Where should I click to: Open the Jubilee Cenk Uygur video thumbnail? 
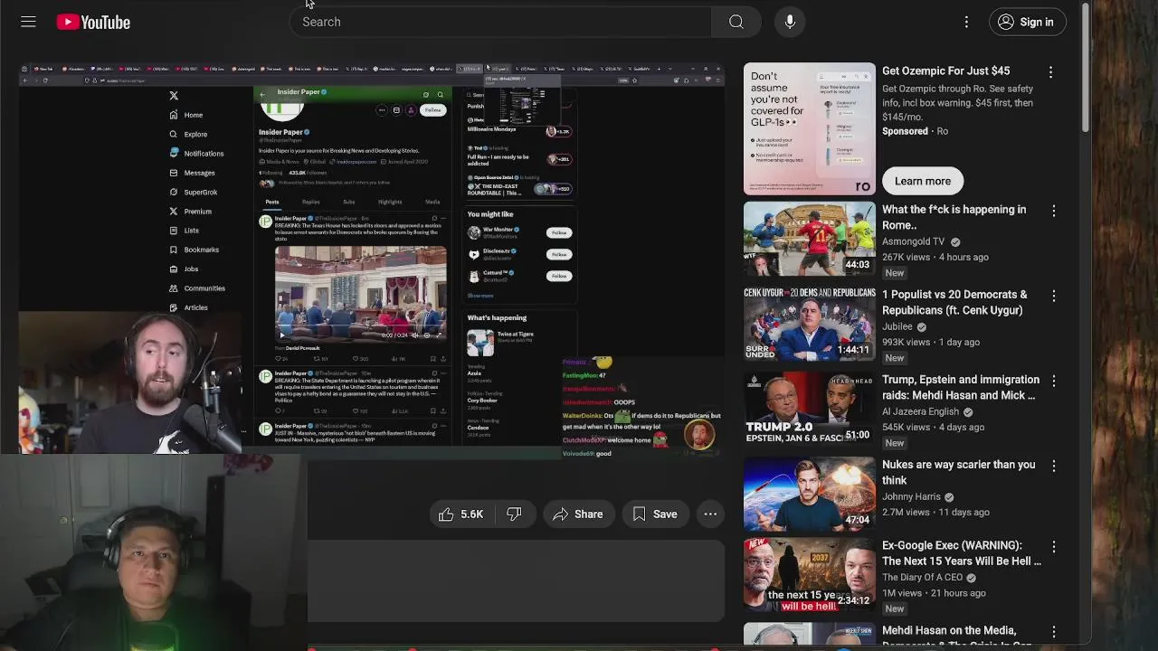pos(810,324)
